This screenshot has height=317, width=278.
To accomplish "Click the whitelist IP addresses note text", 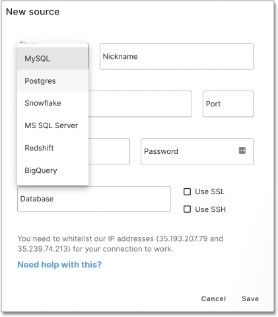I will [x=120, y=244].
